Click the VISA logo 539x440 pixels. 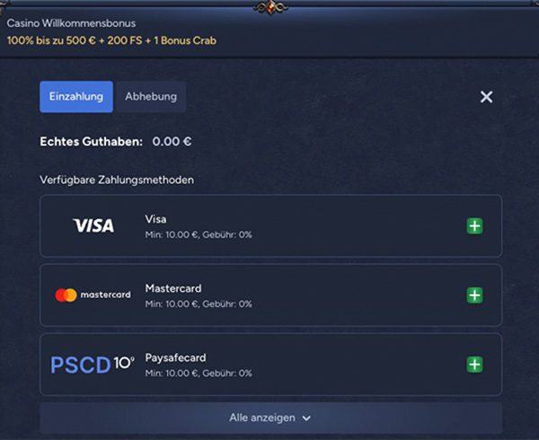(93, 225)
